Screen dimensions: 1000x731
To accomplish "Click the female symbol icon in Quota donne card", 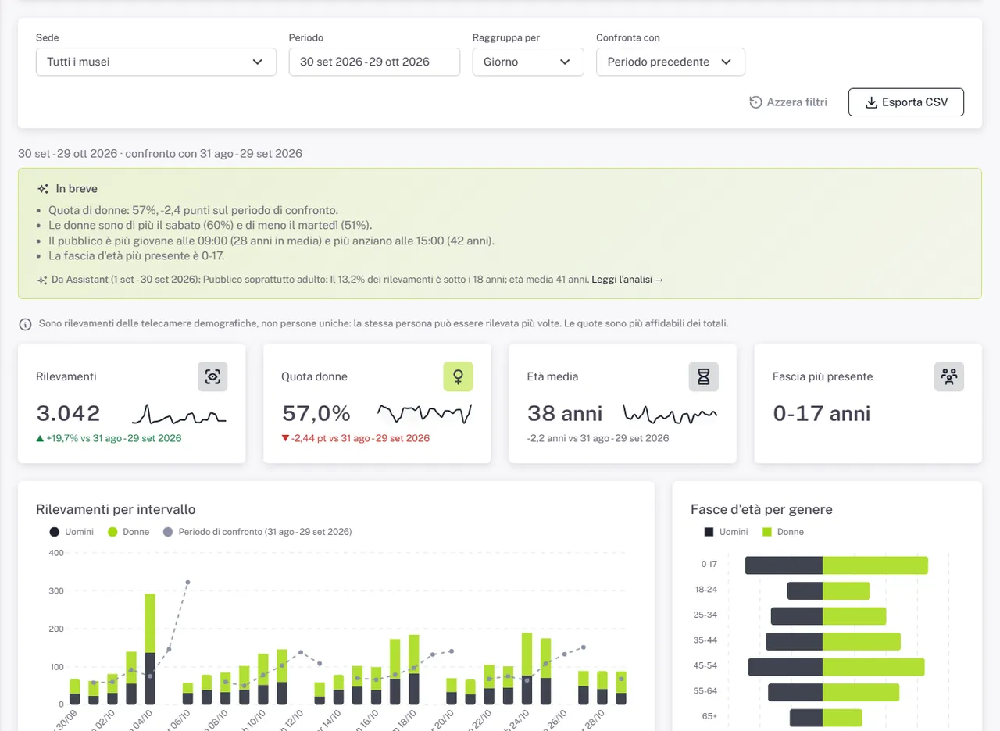I will (458, 376).
